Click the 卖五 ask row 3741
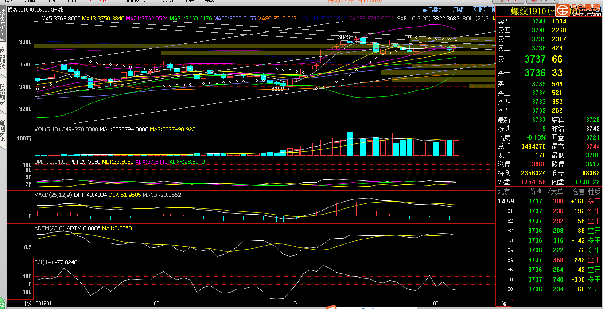603x309 pixels. coord(549,21)
